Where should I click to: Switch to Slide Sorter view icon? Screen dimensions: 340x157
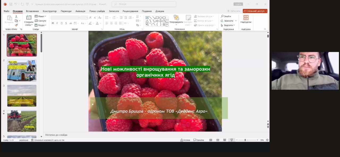(x=218, y=140)
